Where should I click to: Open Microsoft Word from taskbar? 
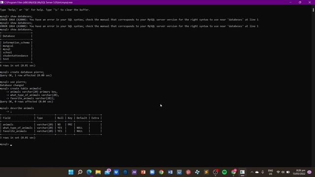(170, 172)
